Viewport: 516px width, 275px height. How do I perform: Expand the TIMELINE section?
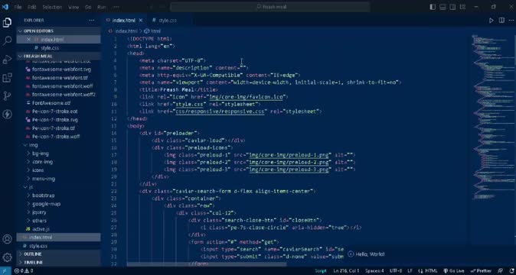pos(59,263)
